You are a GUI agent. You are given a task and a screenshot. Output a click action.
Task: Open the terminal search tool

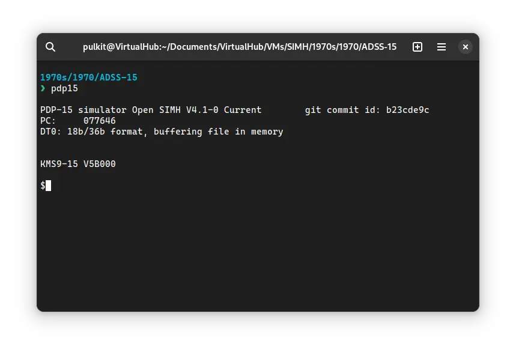tap(50, 47)
